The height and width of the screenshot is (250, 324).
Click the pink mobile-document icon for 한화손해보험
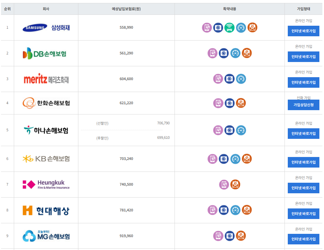[218, 103]
